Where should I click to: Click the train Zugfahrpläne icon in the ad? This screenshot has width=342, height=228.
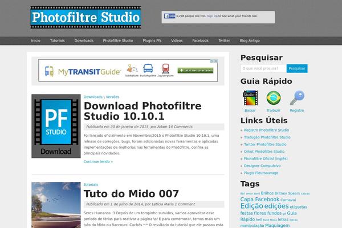pyautogui.click(x=165, y=70)
